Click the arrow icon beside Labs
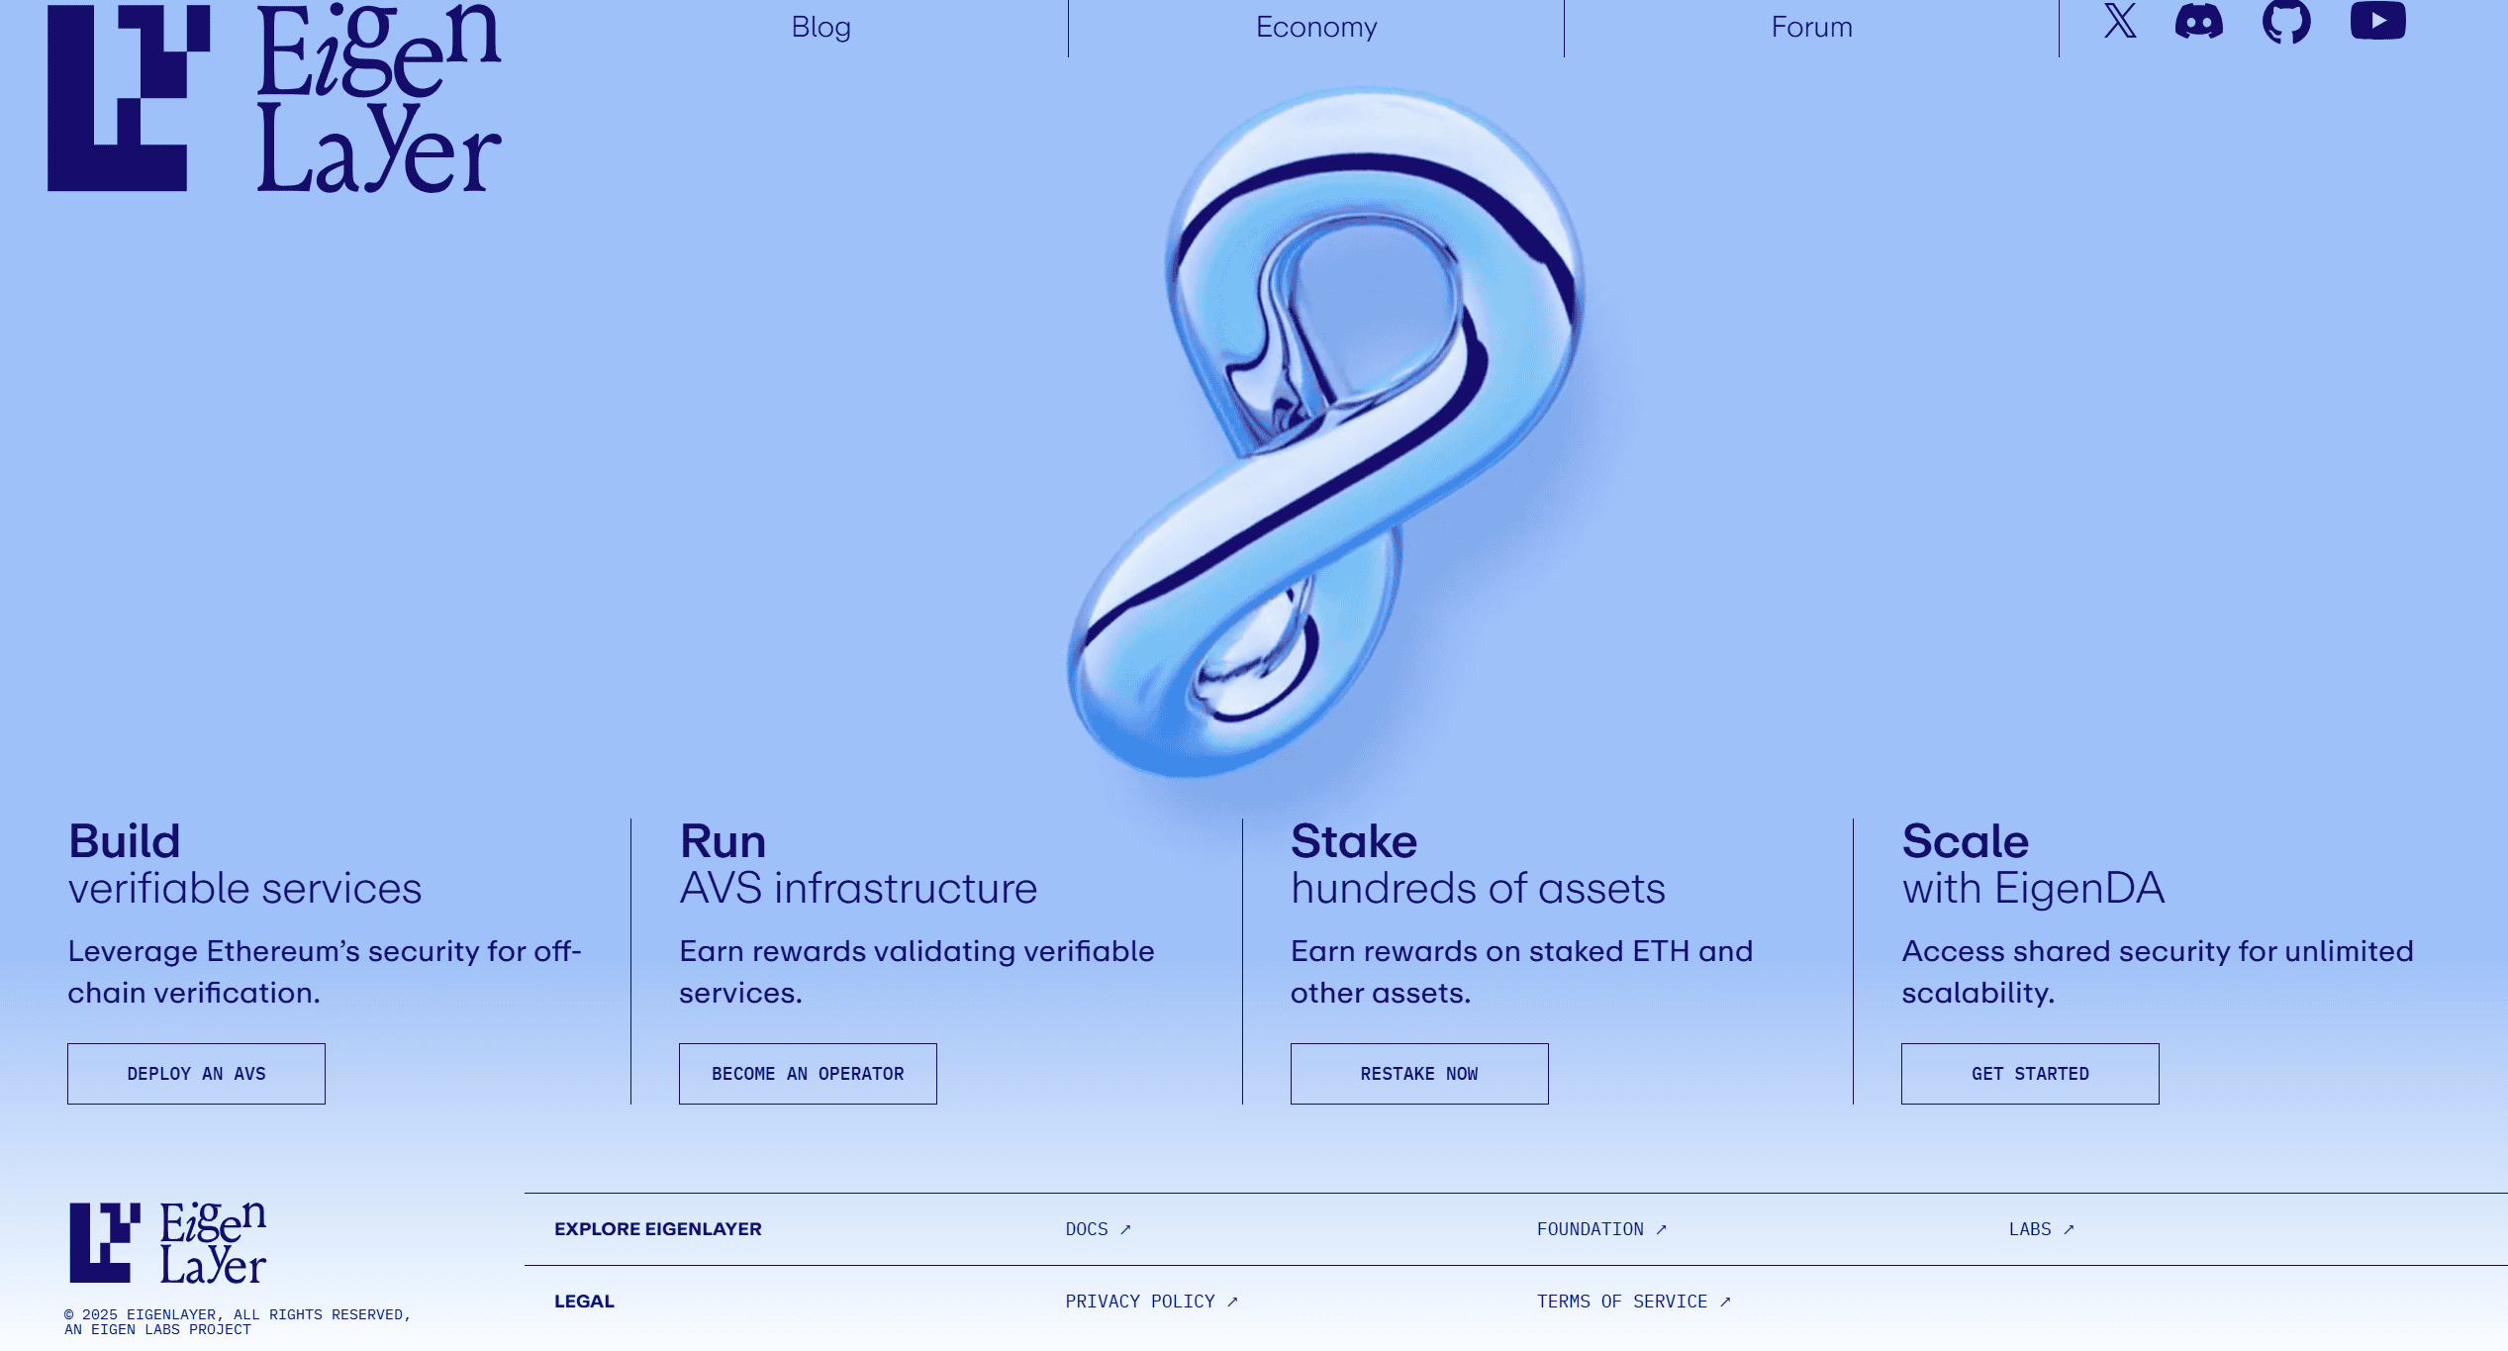 point(2069,1229)
